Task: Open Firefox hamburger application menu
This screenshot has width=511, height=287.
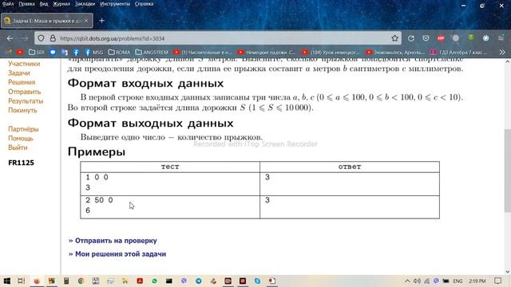Action: point(501,38)
